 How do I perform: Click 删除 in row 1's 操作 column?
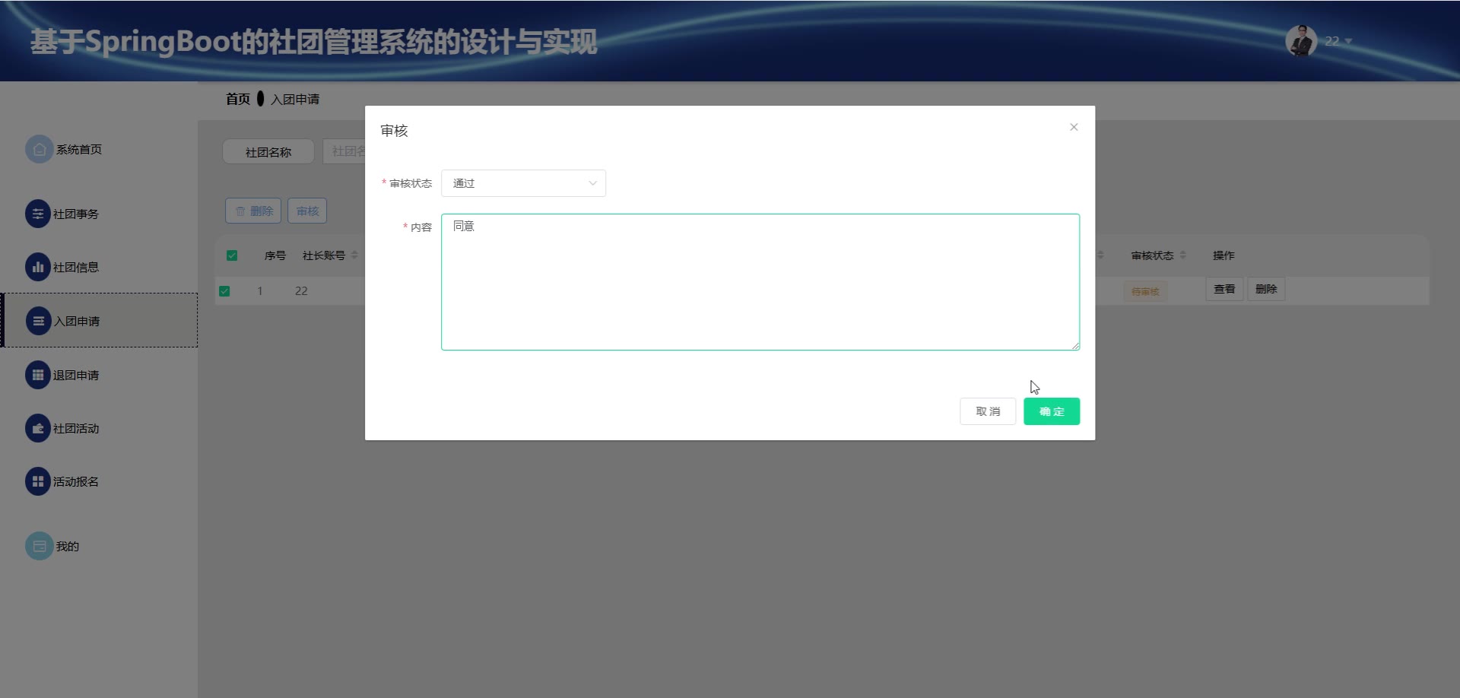(1266, 289)
